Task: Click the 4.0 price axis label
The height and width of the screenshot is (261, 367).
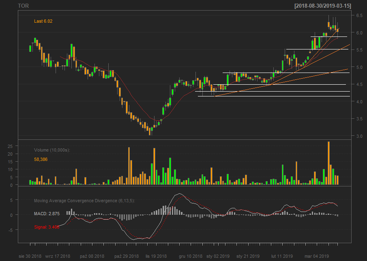Action: [x=359, y=102]
